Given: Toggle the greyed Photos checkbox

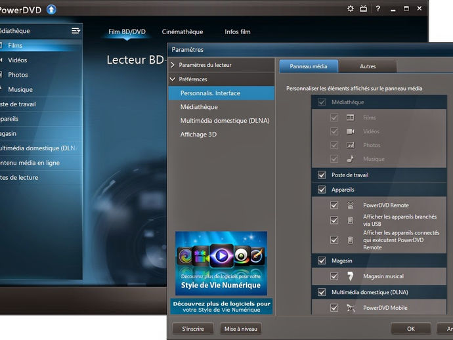Looking at the screenshot, I should click(334, 145).
